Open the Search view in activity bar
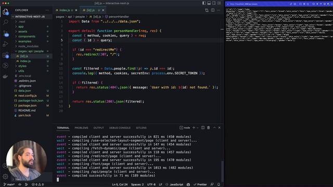 tap(6, 22)
